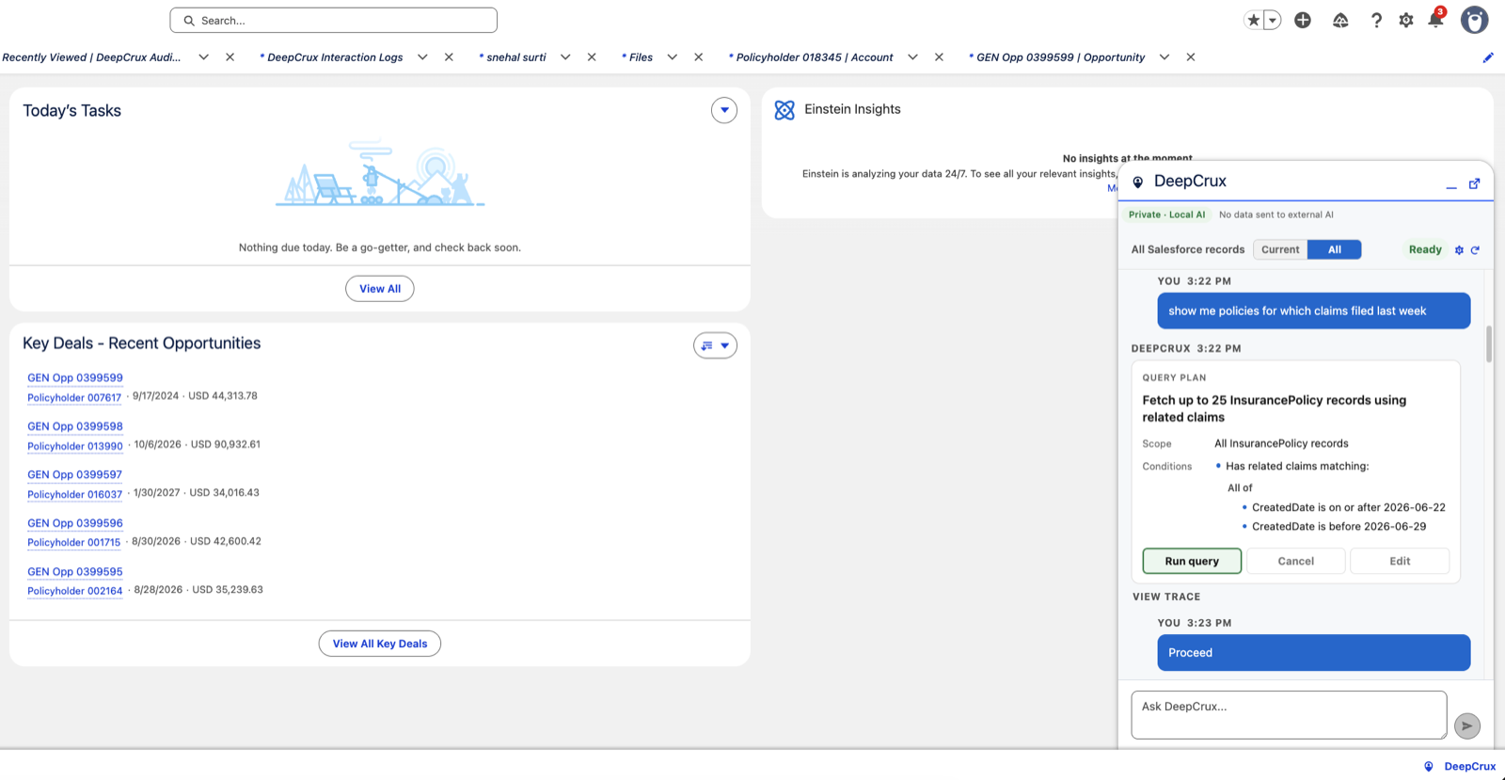Open the Favorites star icon

click(1253, 20)
